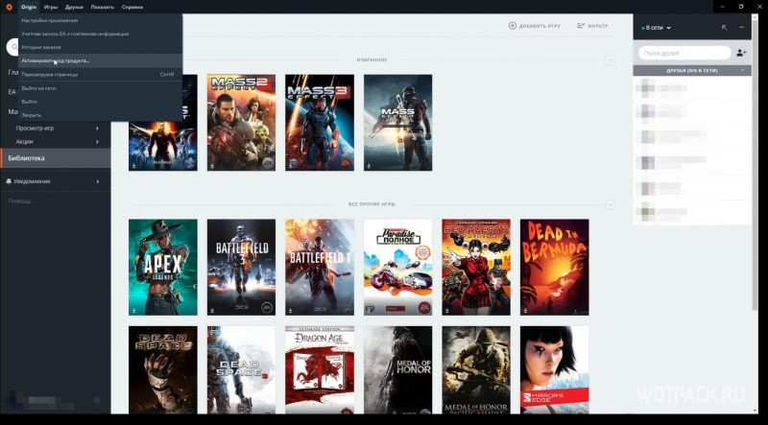768x425 pixels.
Task: Click the search magnifier icon in sidebar
Action: point(13,47)
